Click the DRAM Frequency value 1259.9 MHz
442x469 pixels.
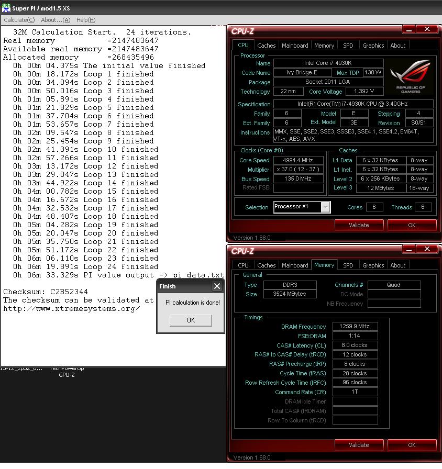355,326
